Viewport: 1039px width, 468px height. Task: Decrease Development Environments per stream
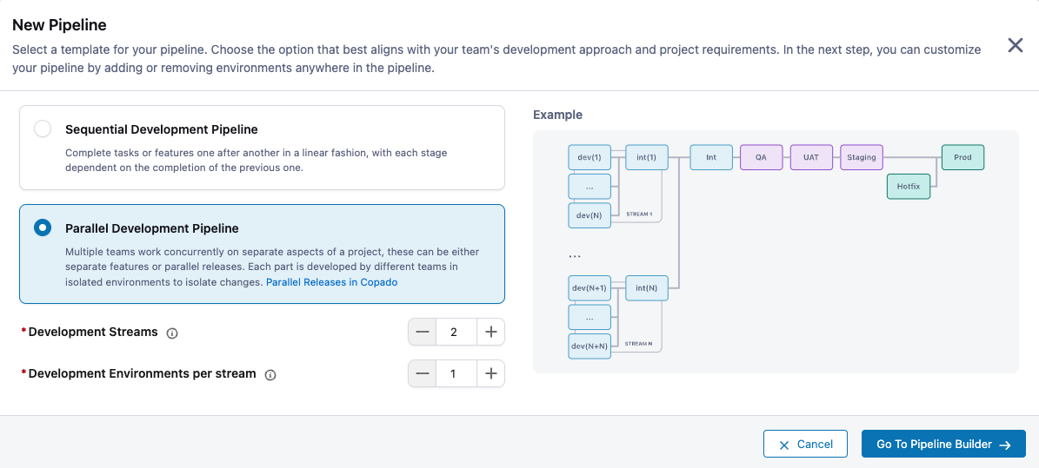(422, 373)
